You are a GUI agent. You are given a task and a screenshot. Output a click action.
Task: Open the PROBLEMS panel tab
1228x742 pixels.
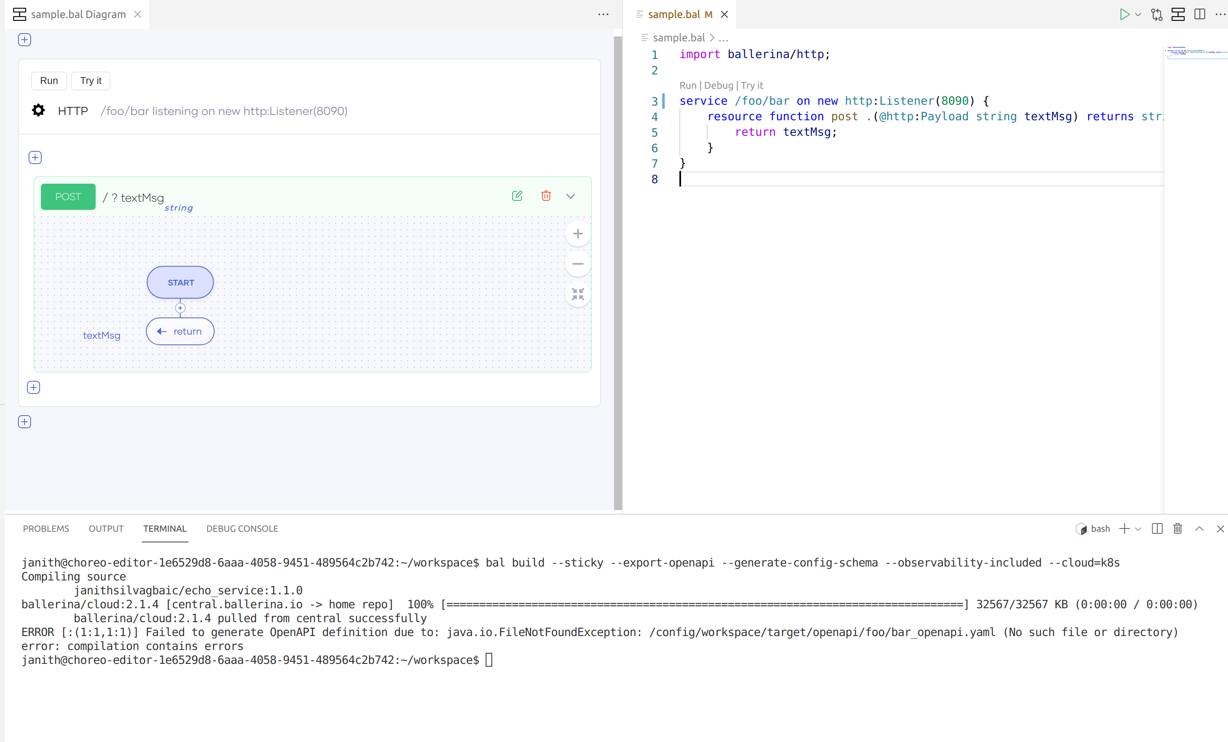click(x=46, y=528)
